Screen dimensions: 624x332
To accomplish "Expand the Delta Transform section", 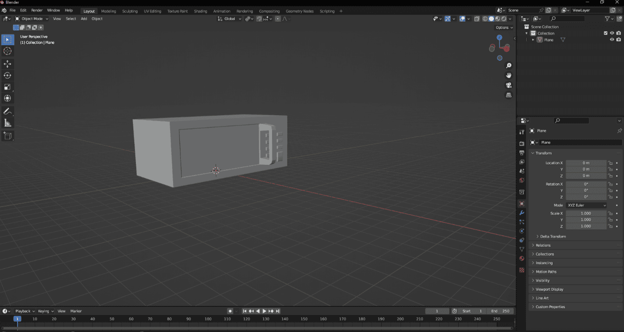I will (x=553, y=236).
